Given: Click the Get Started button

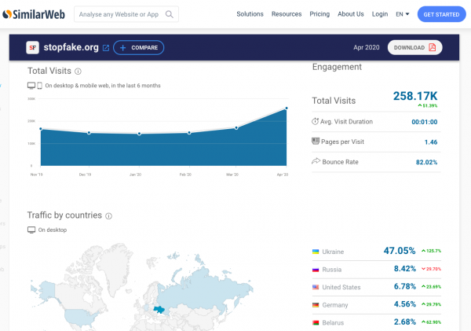Looking at the screenshot, I should coord(441,14).
